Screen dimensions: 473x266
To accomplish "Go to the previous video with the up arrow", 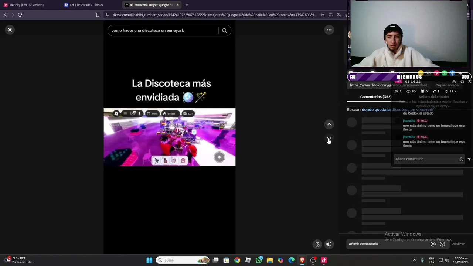I will click(329, 125).
